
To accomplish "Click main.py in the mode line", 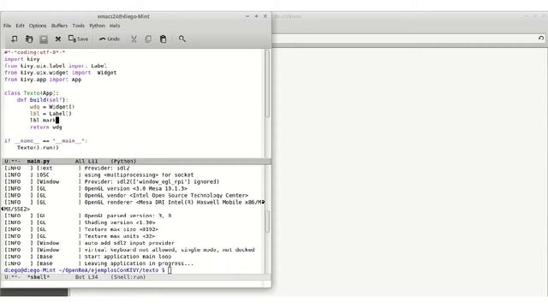I will coord(39,162).
